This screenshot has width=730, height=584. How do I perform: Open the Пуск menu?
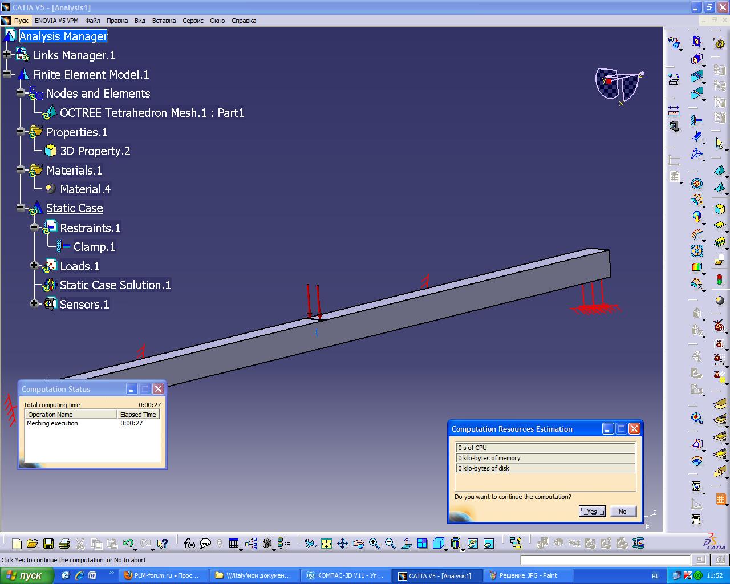pyautogui.click(x=21, y=21)
